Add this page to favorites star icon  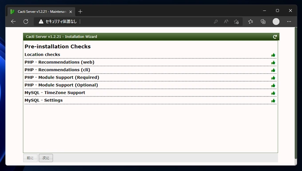pyautogui.click(x=236, y=22)
